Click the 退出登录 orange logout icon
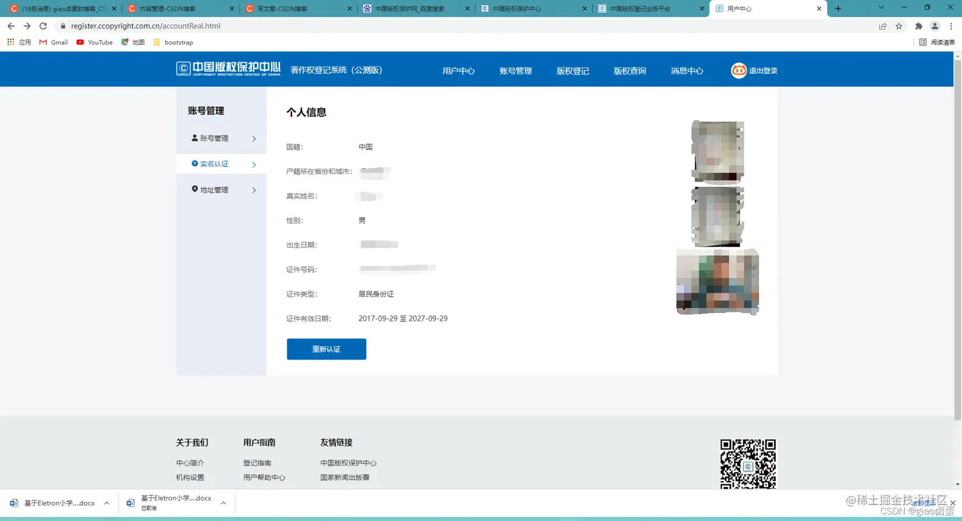The width and height of the screenshot is (962, 521). pos(738,70)
